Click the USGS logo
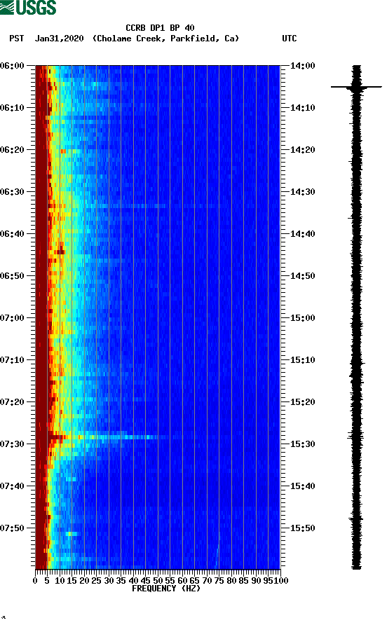Screen dimensions: 387x625 point(28,7)
